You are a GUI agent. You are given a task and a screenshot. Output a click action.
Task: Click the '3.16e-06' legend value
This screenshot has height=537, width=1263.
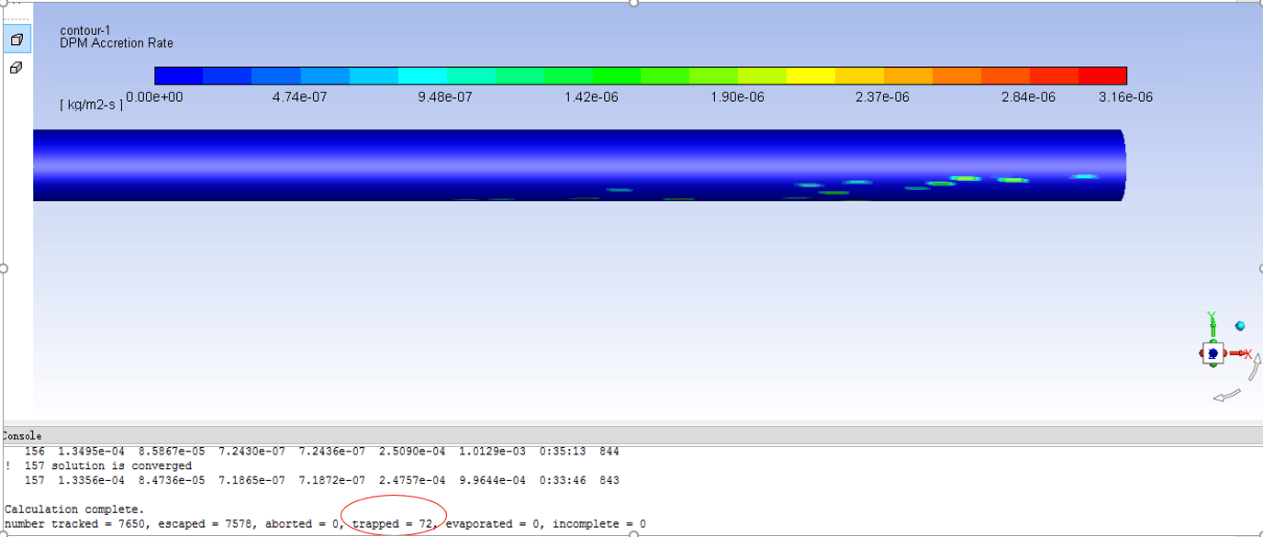point(1125,96)
